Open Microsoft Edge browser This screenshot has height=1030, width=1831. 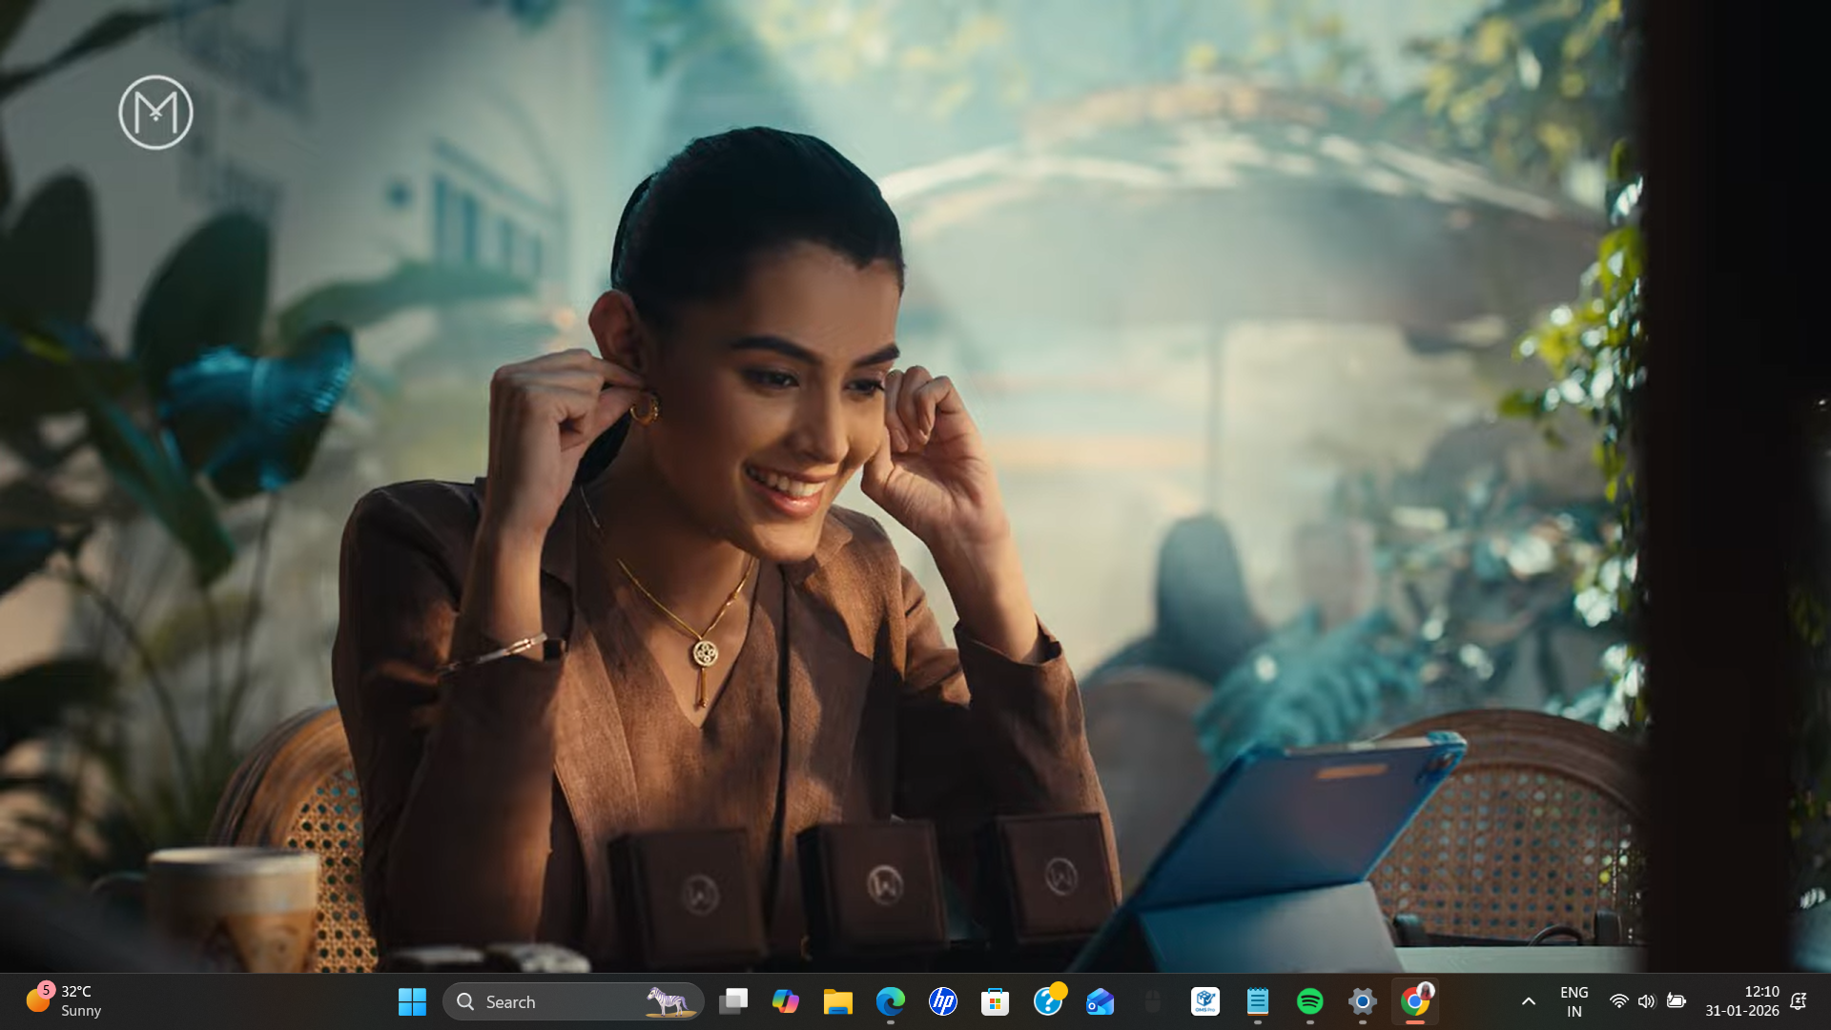point(891,1001)
